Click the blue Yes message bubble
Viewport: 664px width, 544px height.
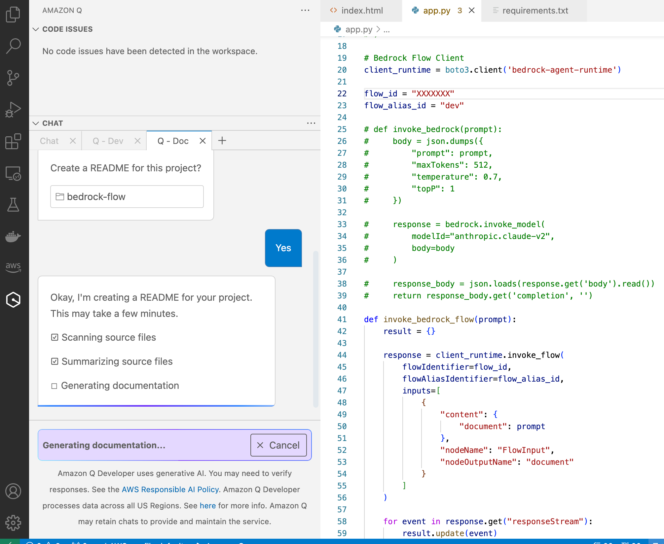coord(283,248)
